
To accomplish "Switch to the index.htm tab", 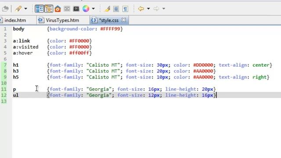I will (x=15, y=20).
